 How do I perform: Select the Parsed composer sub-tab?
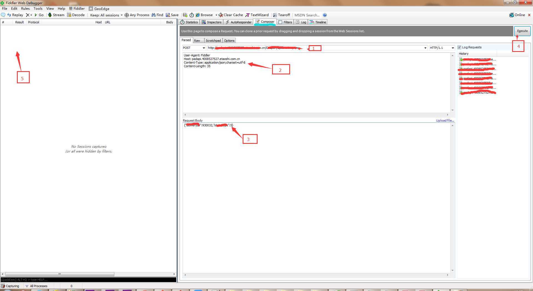[x=186, y=40]
